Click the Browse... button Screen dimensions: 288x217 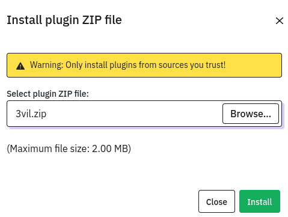pos(251,114)
